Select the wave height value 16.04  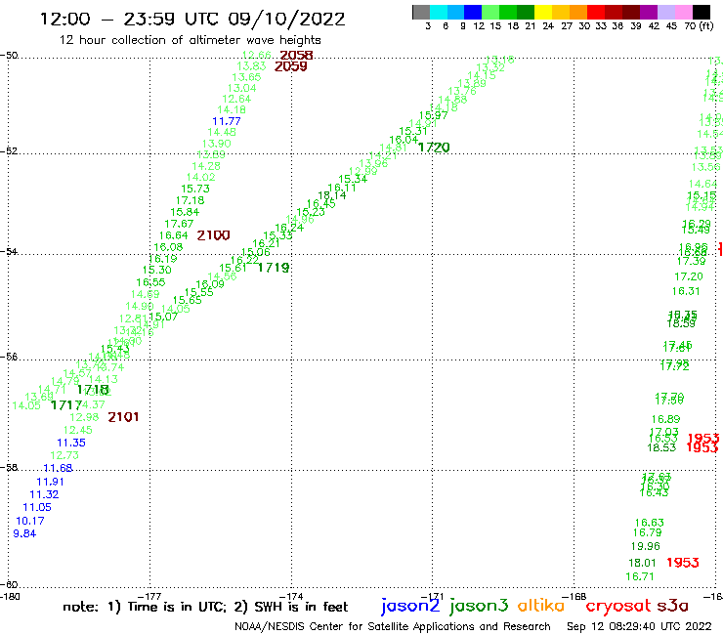(404, 140)
